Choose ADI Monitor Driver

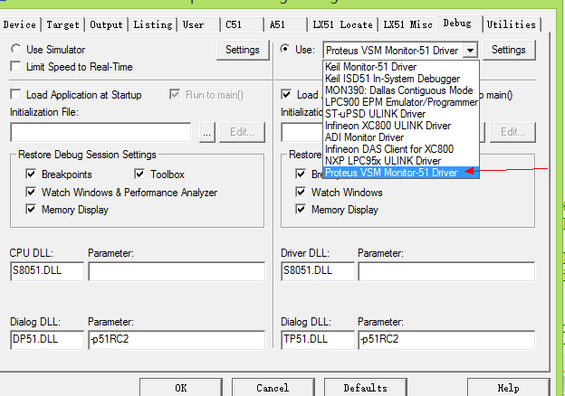(401, 137)
